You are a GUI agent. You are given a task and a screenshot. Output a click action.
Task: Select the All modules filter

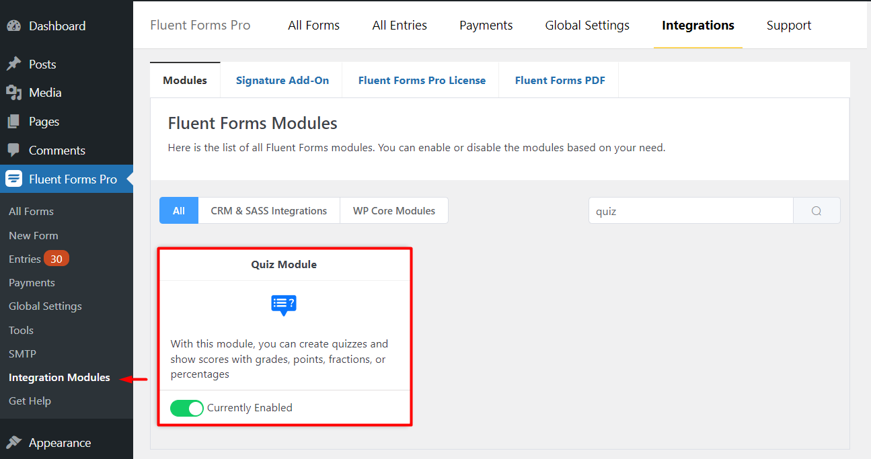[x=179, y=210]
